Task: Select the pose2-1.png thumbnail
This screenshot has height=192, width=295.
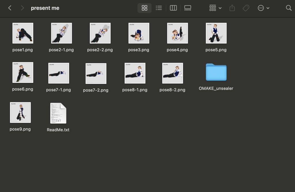Action: click(62, 33)
